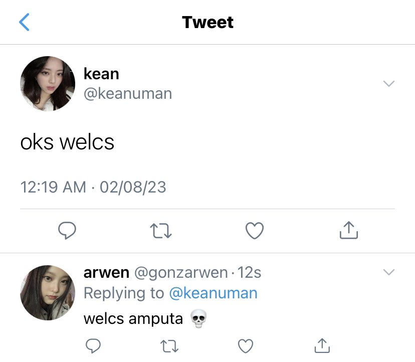
Task: Retweet arwen's reply
Action: [169, 346]
